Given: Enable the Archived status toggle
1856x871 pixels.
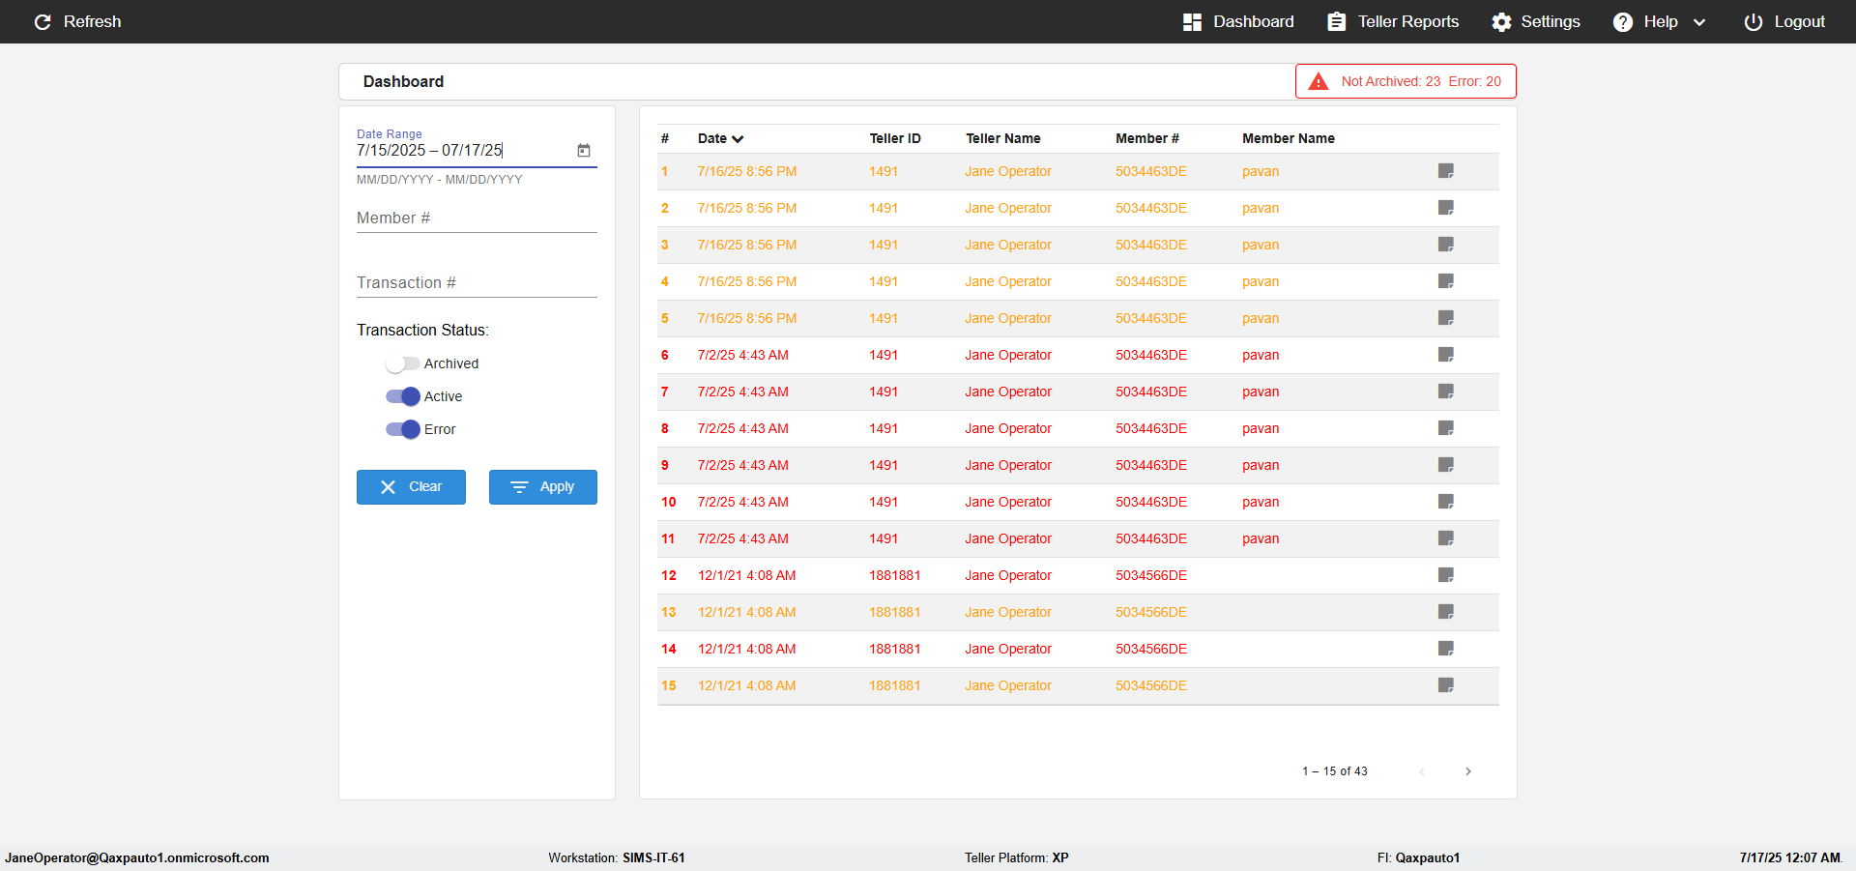Looking at the screenshot, I should pyautogui.click(x=402, y=363).
